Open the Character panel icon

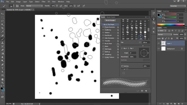(x=154, y=28)
